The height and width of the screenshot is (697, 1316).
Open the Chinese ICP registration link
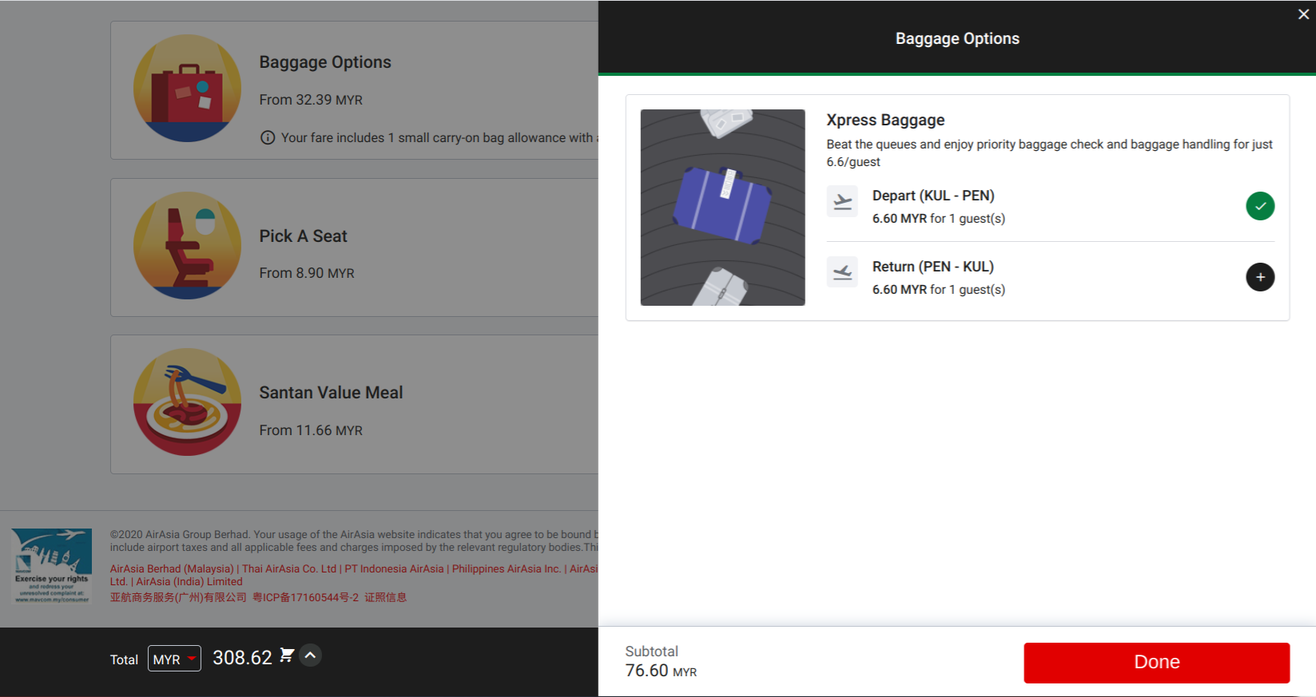point(305,597)
